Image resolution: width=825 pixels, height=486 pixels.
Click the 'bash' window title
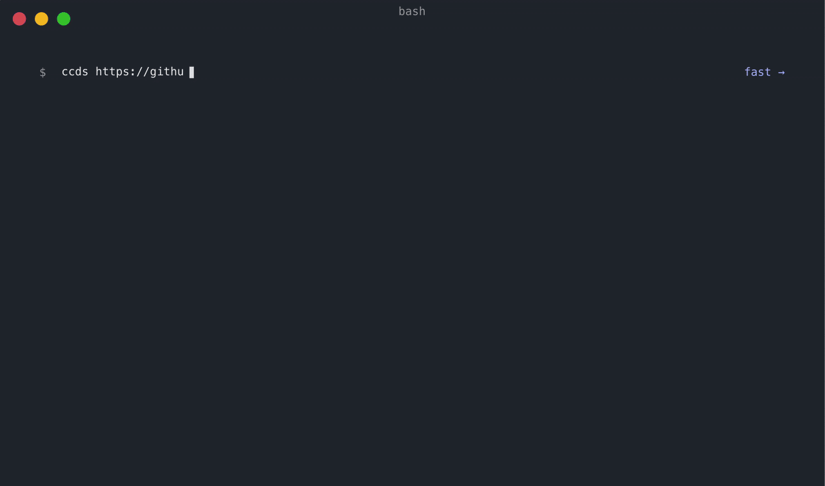click(x=412, y=11)
